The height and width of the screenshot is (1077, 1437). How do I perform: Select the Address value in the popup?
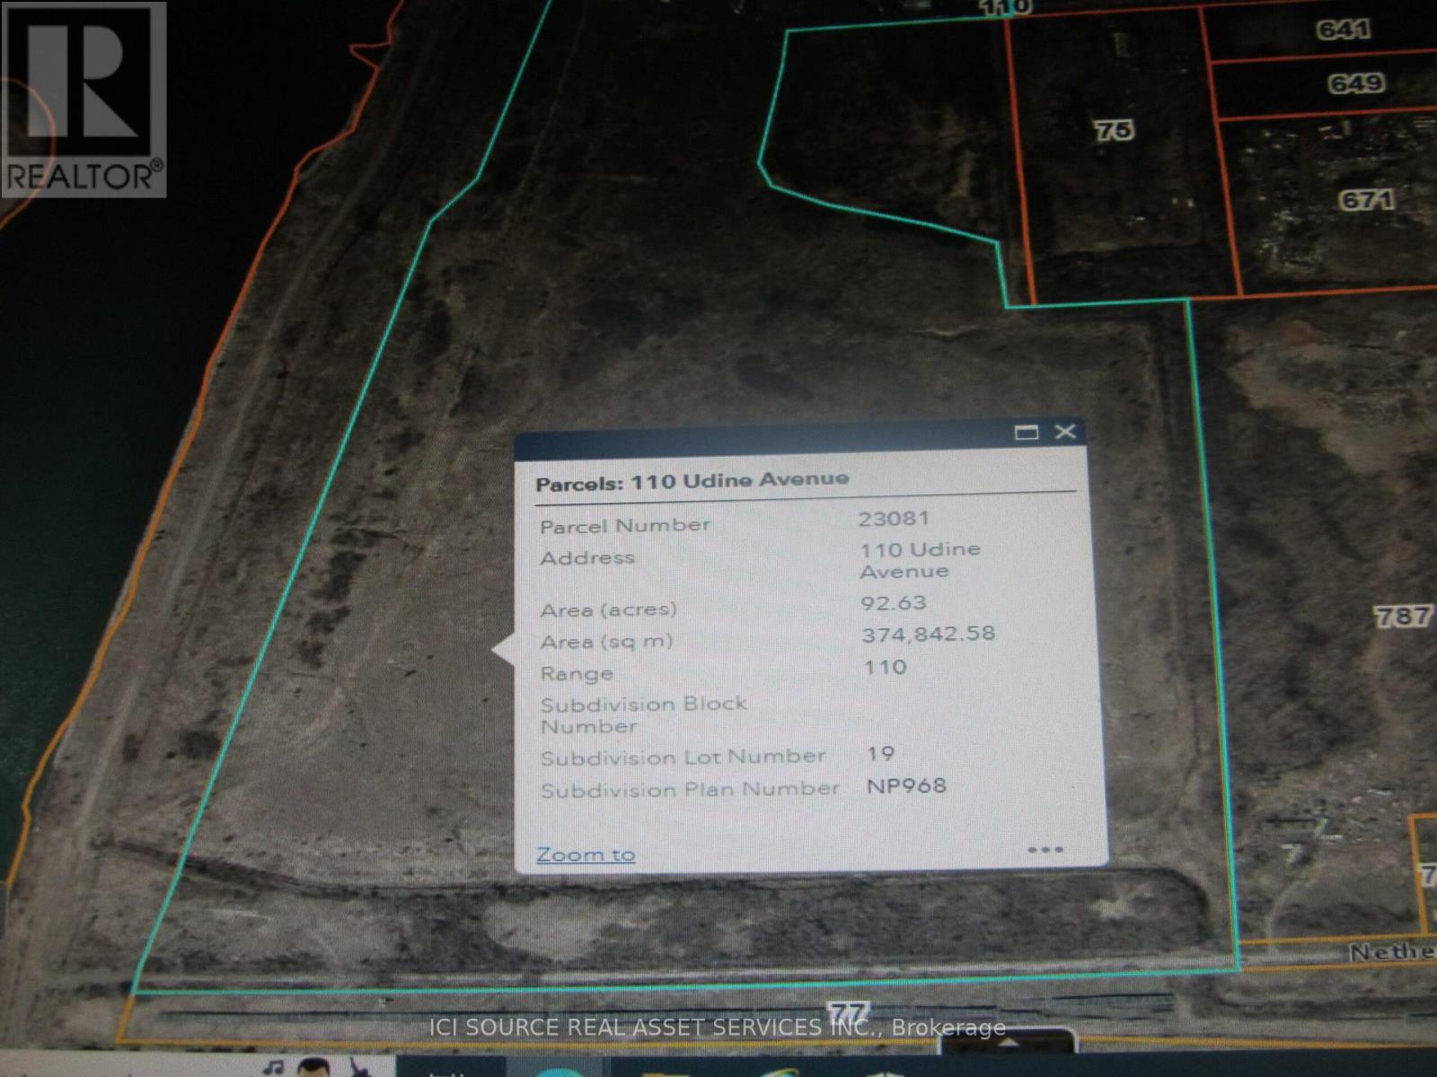[920, 560]
